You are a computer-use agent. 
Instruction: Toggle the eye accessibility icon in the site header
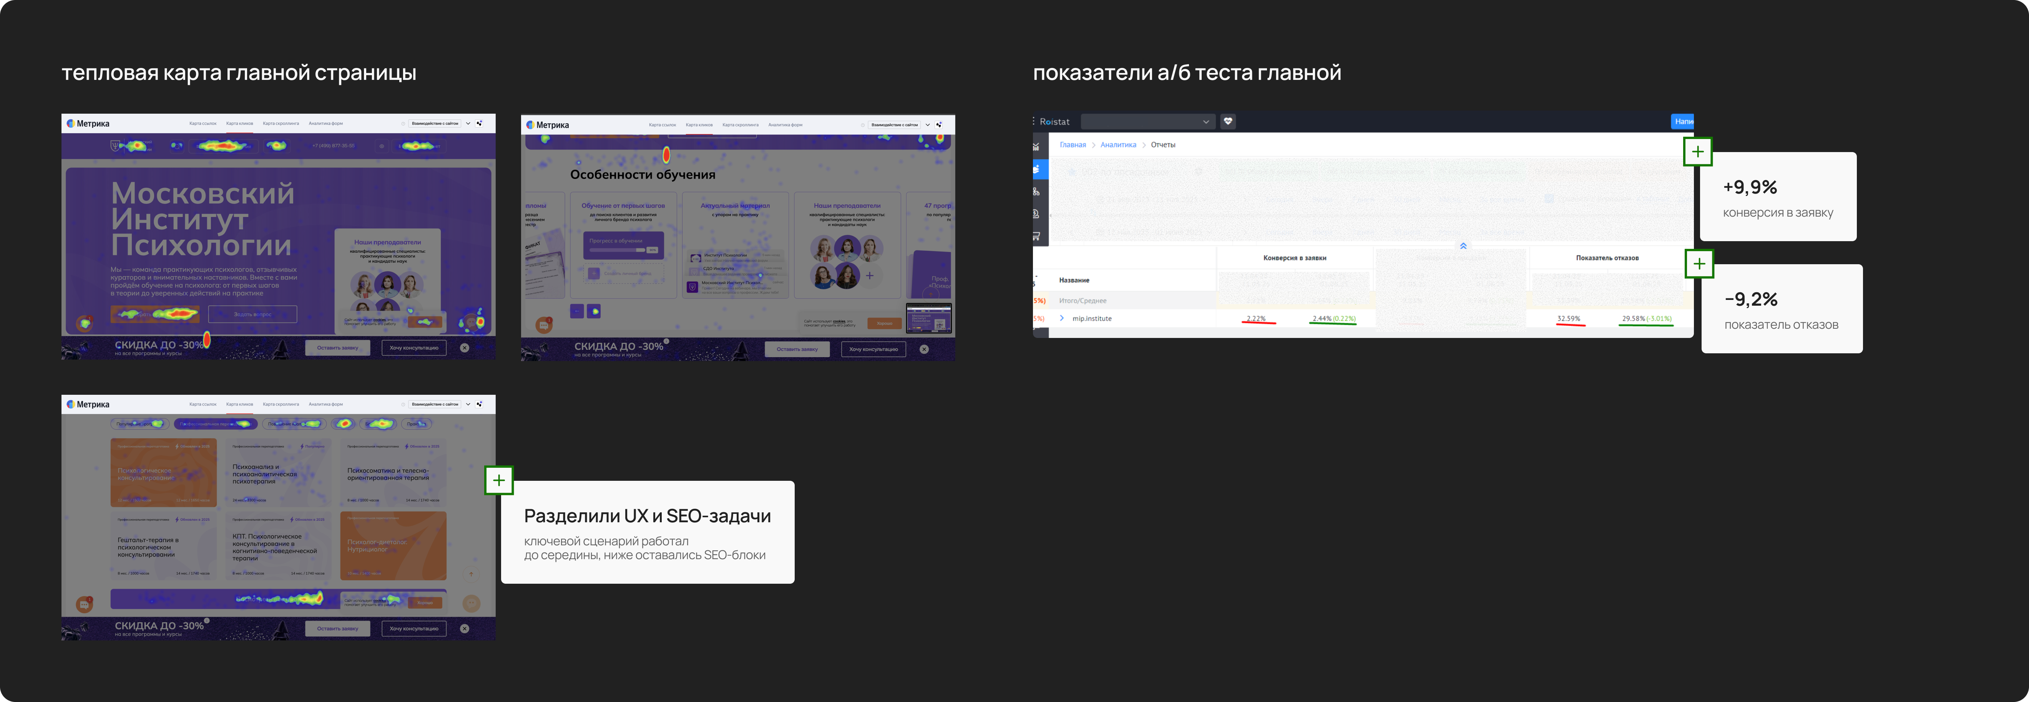click(x=382, y=146)
